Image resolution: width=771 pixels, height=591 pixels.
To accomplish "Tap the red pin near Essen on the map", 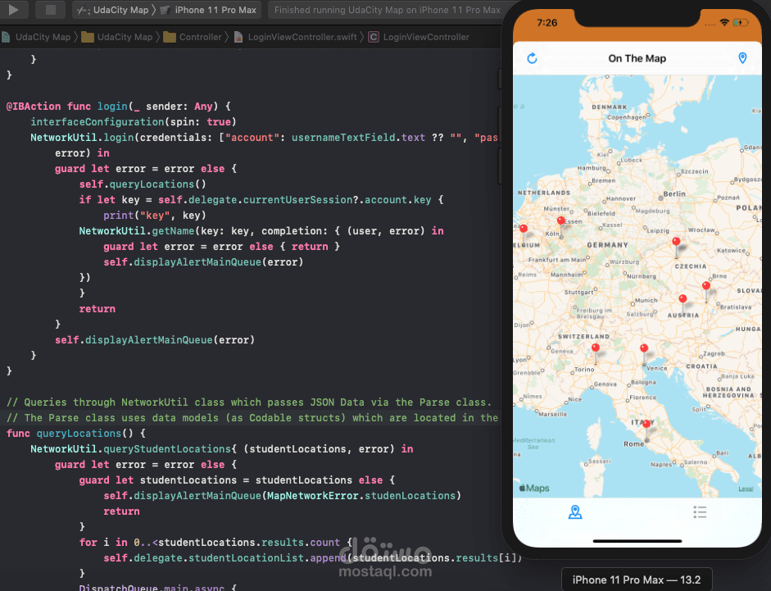I will [x=560, y=221].
